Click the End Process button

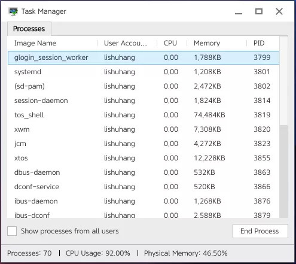coord(260,231)
